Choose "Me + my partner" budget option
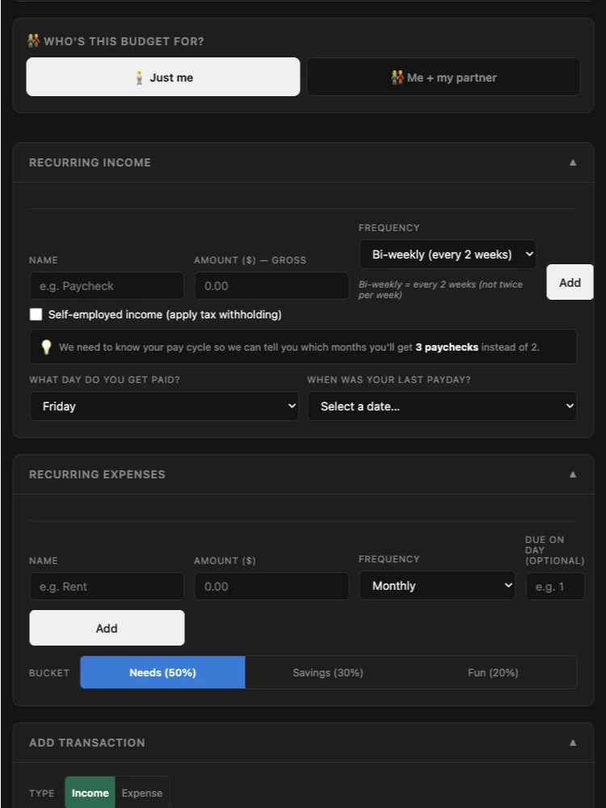Image resolution: width=606 pixels, height=808 pixels. click(444, 77)
